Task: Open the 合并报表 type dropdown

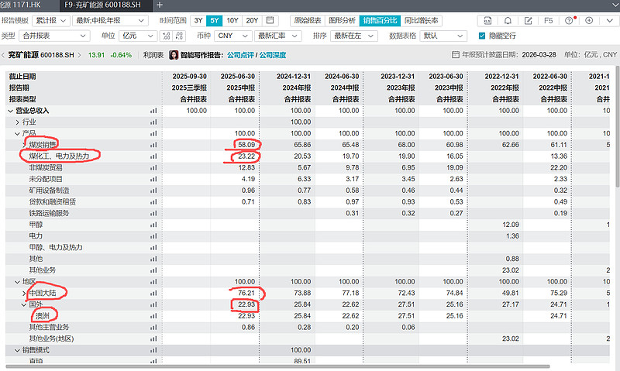Action: tap(53, 36)
